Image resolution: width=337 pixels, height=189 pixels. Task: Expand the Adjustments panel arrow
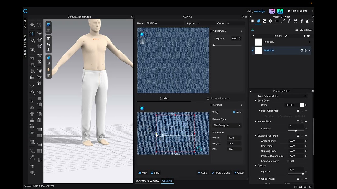241,31
